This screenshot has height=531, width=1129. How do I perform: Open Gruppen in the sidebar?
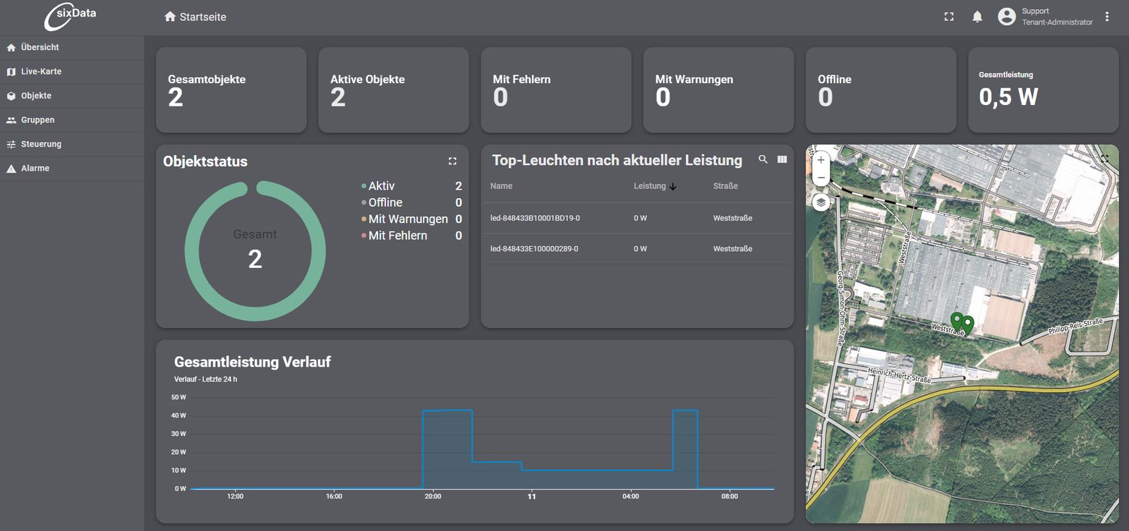(72, 120)
